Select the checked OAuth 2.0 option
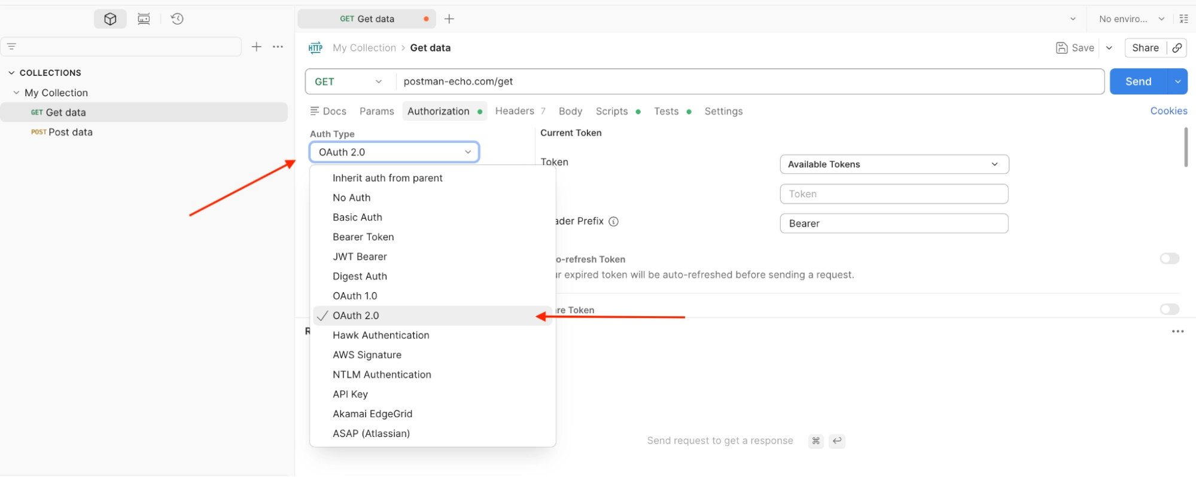The height and width of the screenshot is (477, 1196). tap(433, 316)
